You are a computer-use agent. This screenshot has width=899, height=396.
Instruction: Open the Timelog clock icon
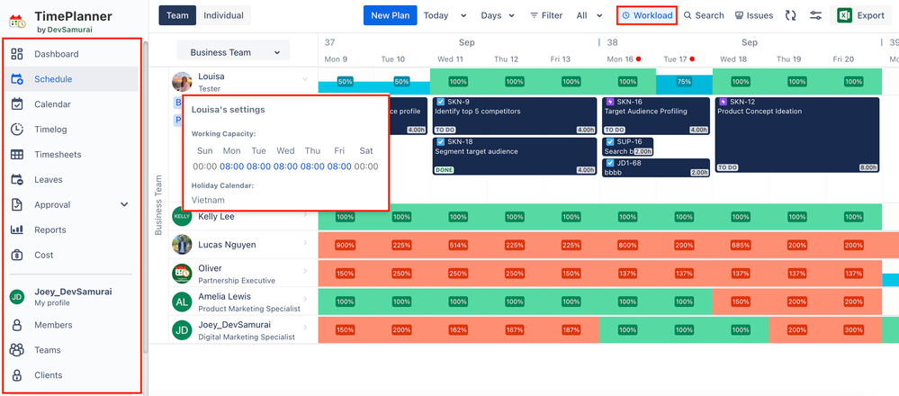click(17, 130)
